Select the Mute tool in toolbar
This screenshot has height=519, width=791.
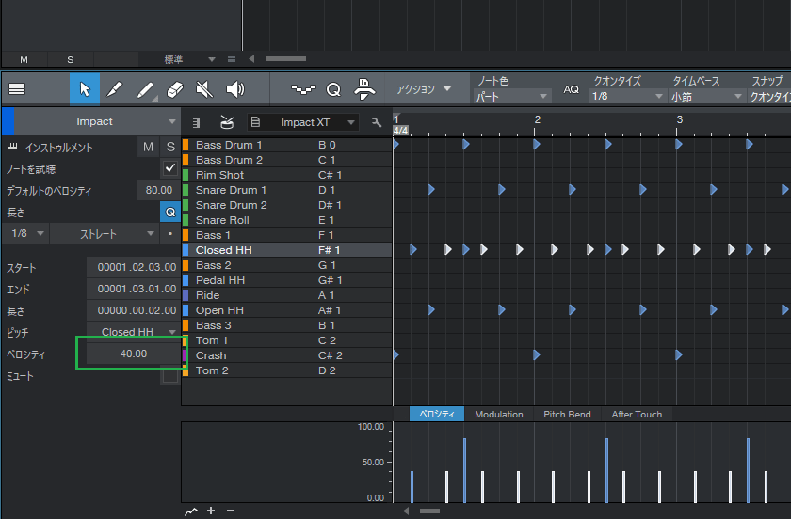tap(204, 89)
